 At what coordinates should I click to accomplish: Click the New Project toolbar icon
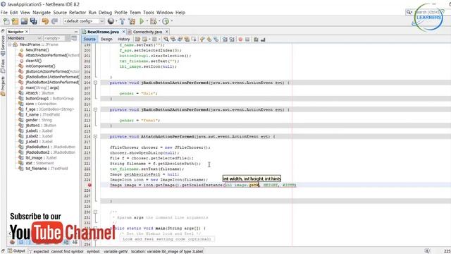15,21
